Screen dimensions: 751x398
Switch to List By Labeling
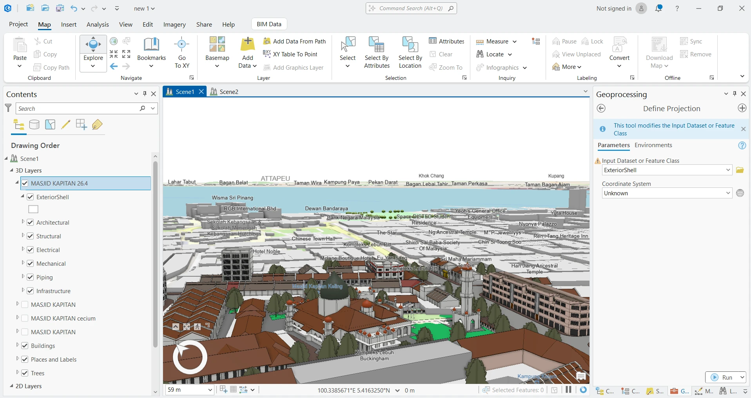[x=97, y=125]
